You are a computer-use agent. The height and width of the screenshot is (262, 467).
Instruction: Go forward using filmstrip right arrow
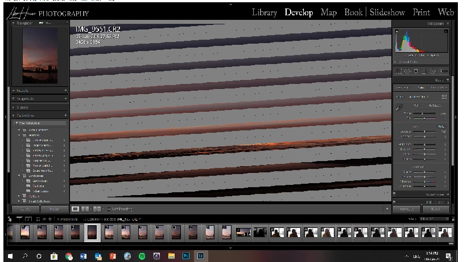click(x=50, y=219)
